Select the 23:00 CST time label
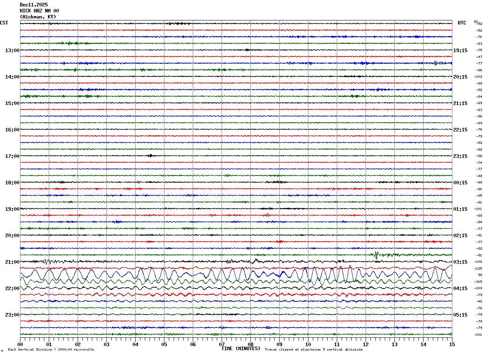The height and width of the screenshot is (355, 484). pyautogui.click(x=12, y=315)
